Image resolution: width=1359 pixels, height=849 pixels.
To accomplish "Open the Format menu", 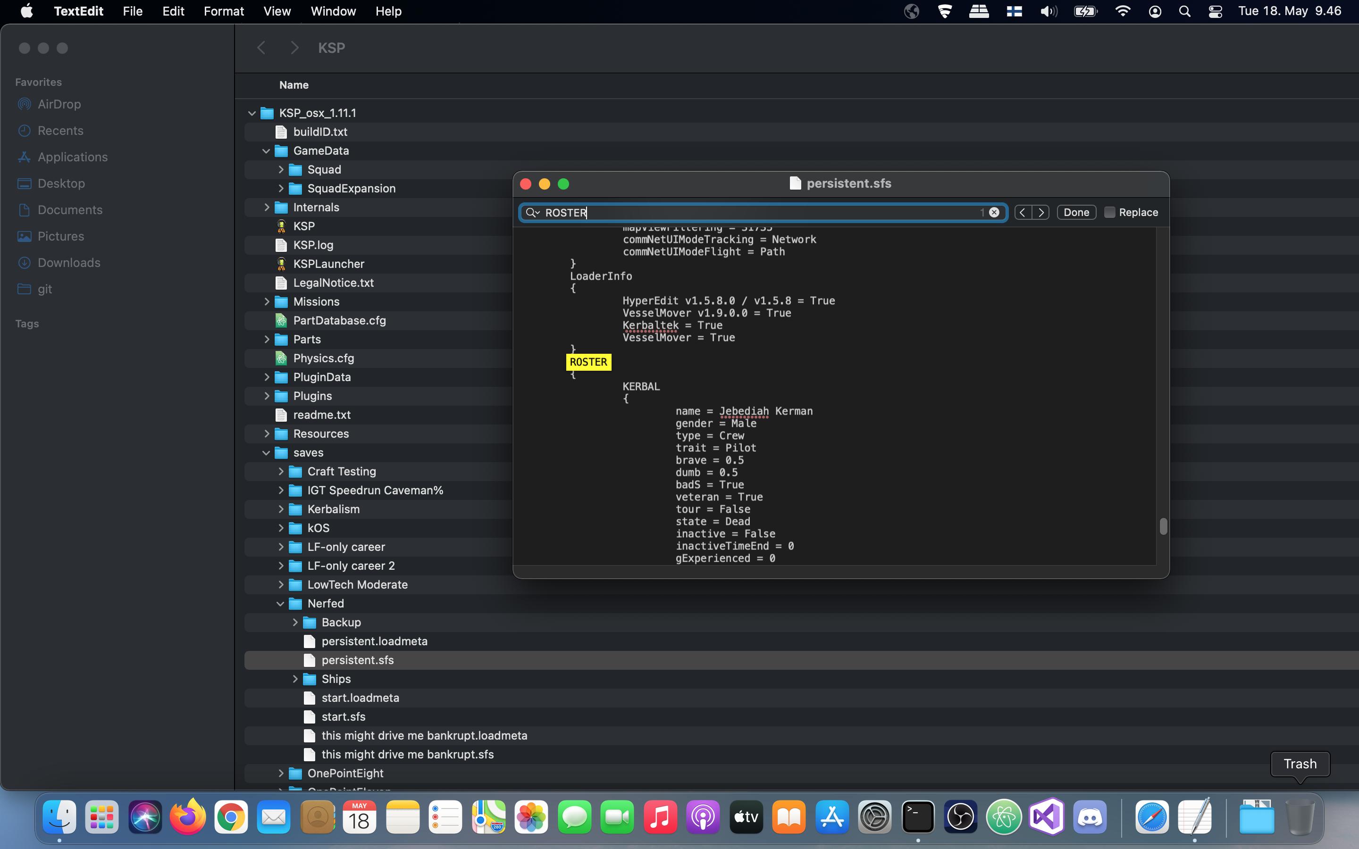I will [224, 11].
